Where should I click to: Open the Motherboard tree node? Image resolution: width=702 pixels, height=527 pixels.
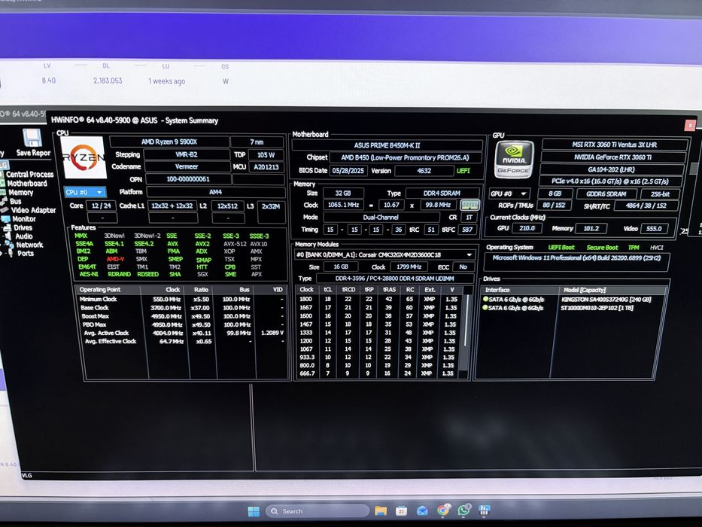pyautogui.click(x=27, y=183)
